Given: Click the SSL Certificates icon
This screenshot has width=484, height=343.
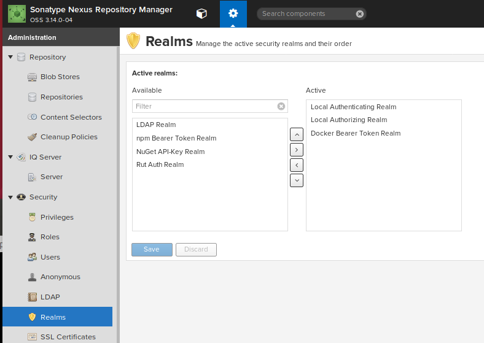Looking at the screenshot, I should coord(32,337).
